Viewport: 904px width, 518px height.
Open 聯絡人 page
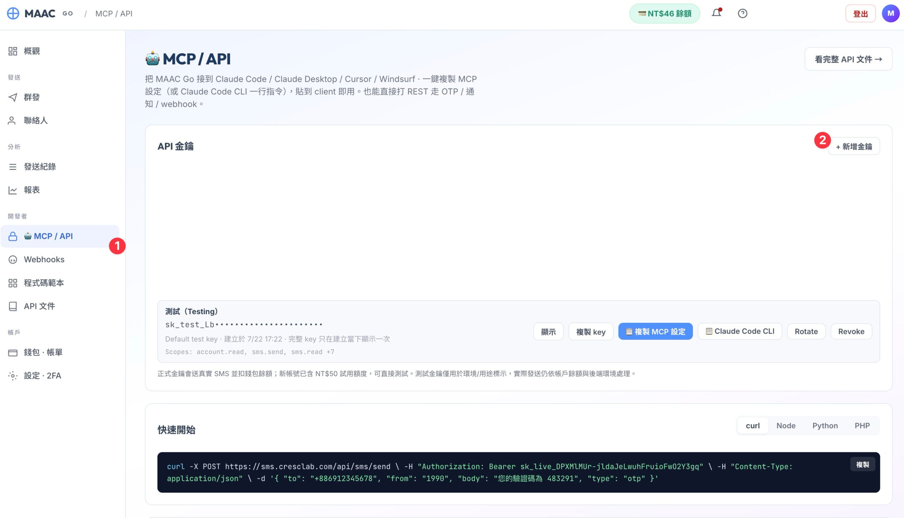(x=60, y=121)
